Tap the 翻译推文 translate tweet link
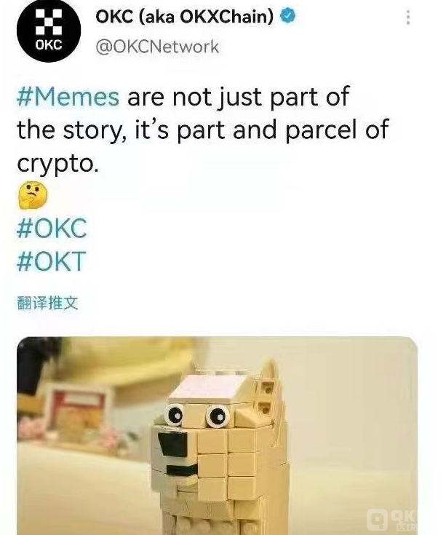This screenshot has height=535, width=446. click(47, 303)
